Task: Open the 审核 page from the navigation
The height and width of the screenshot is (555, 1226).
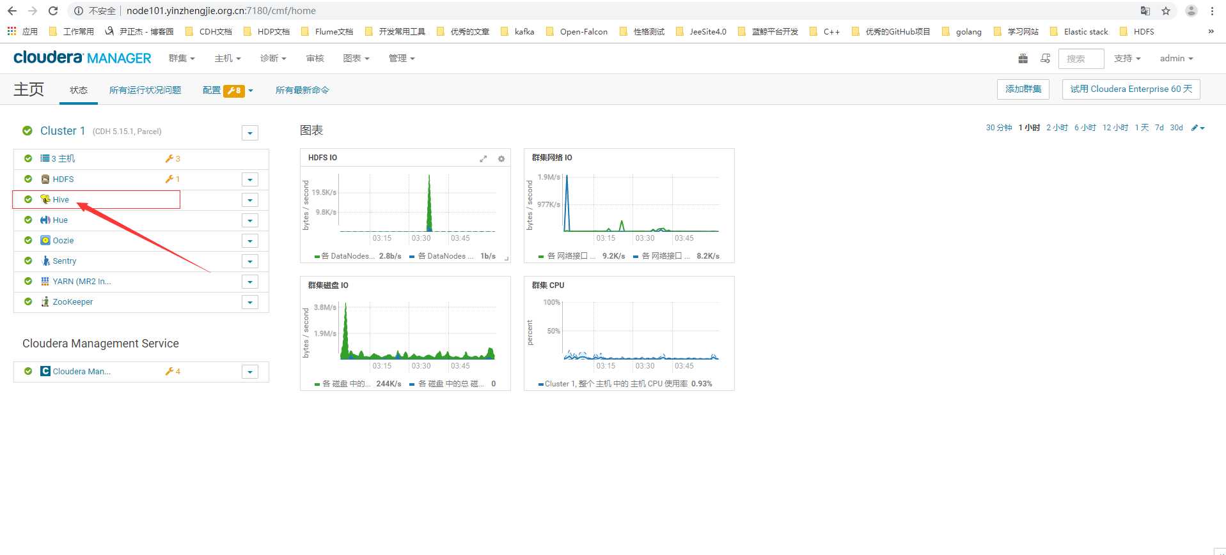Action: (x=315, y=58)
